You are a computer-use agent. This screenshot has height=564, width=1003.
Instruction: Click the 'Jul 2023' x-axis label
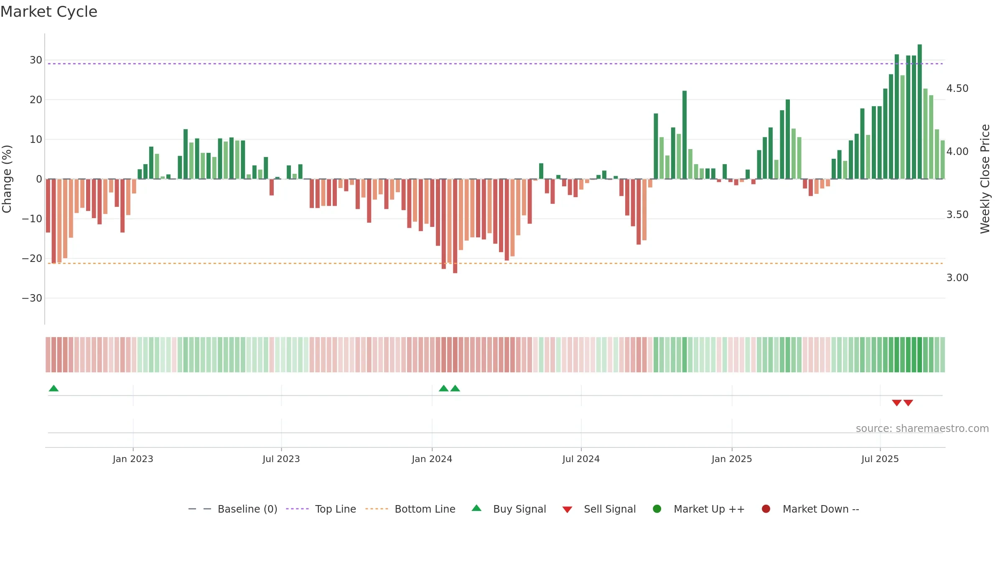click(x=281, y=459)
